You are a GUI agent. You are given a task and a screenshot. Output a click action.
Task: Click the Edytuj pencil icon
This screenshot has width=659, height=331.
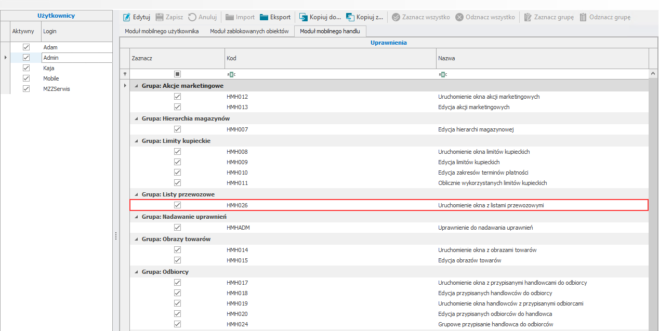coord(127,17)
